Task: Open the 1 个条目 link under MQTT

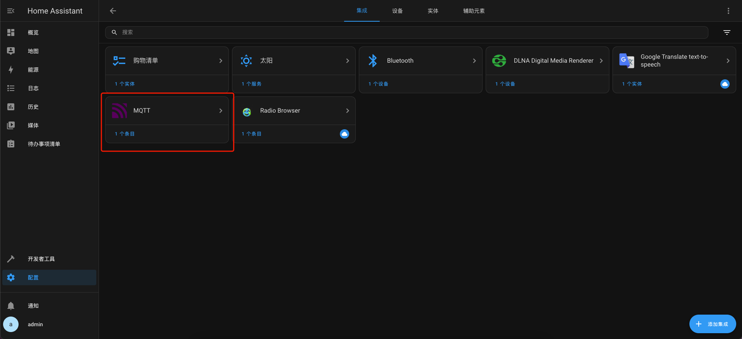Action: (x=125, y=134)
